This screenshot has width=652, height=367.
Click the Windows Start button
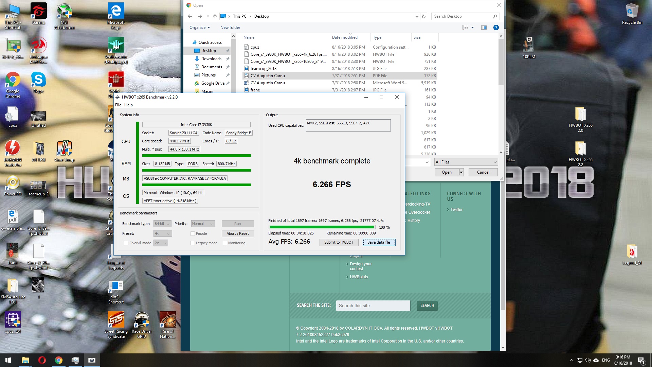point(8,360)
